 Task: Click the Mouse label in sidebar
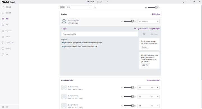tap(8, 37)
